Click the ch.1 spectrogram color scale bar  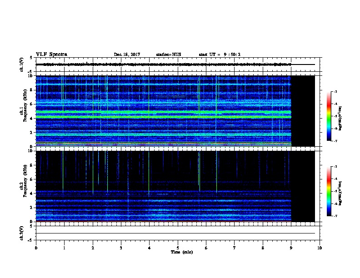(x=329, y=116)
